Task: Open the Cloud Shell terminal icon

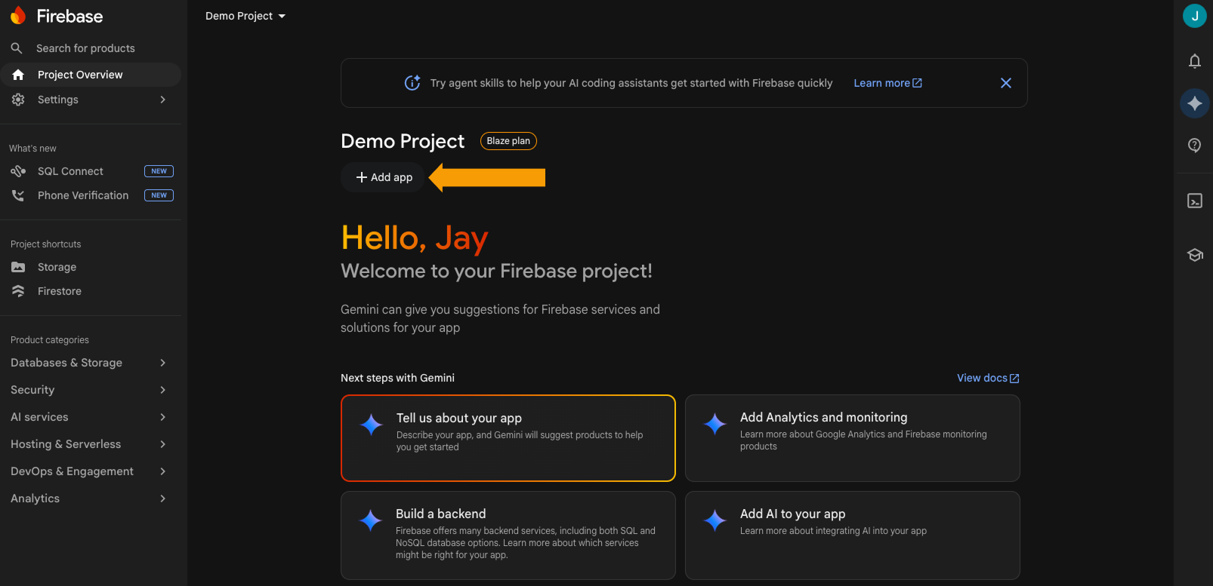Action: (x=1195, y=201)
